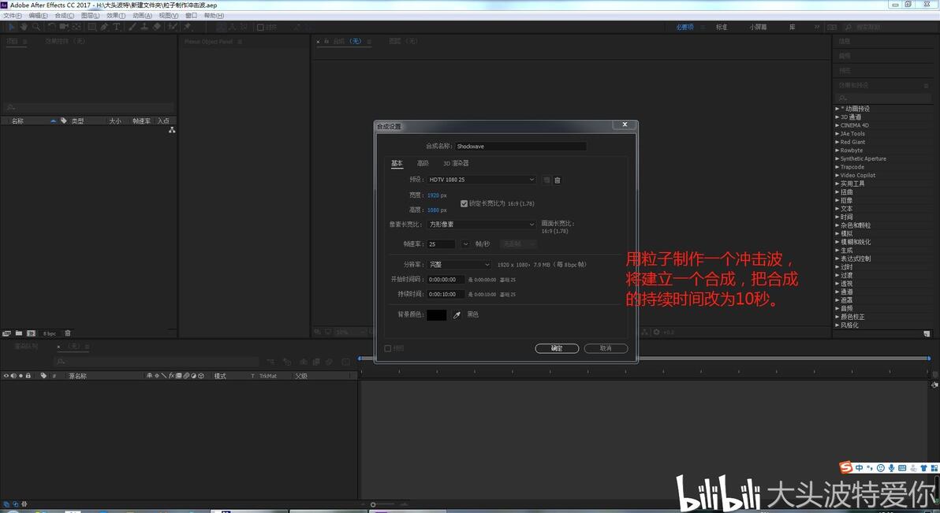940x513 pixels.
Task: Select the Zoom magnifier tool
Action: (x=36, y=27)
